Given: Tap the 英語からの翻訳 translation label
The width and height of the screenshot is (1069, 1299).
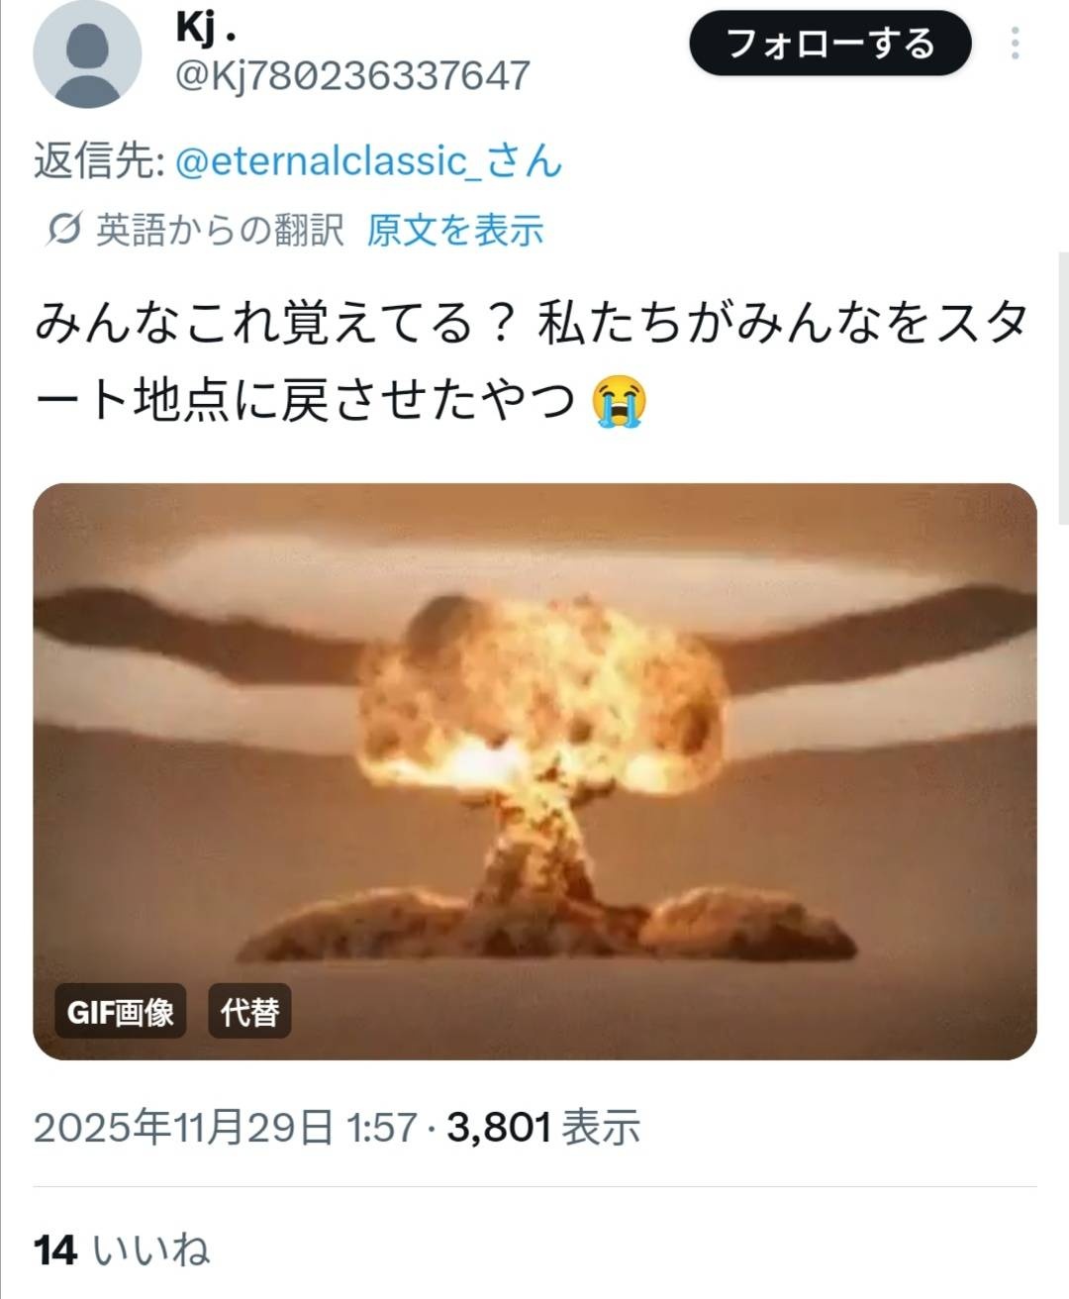Looking at the screenshot, I should 220,230.
